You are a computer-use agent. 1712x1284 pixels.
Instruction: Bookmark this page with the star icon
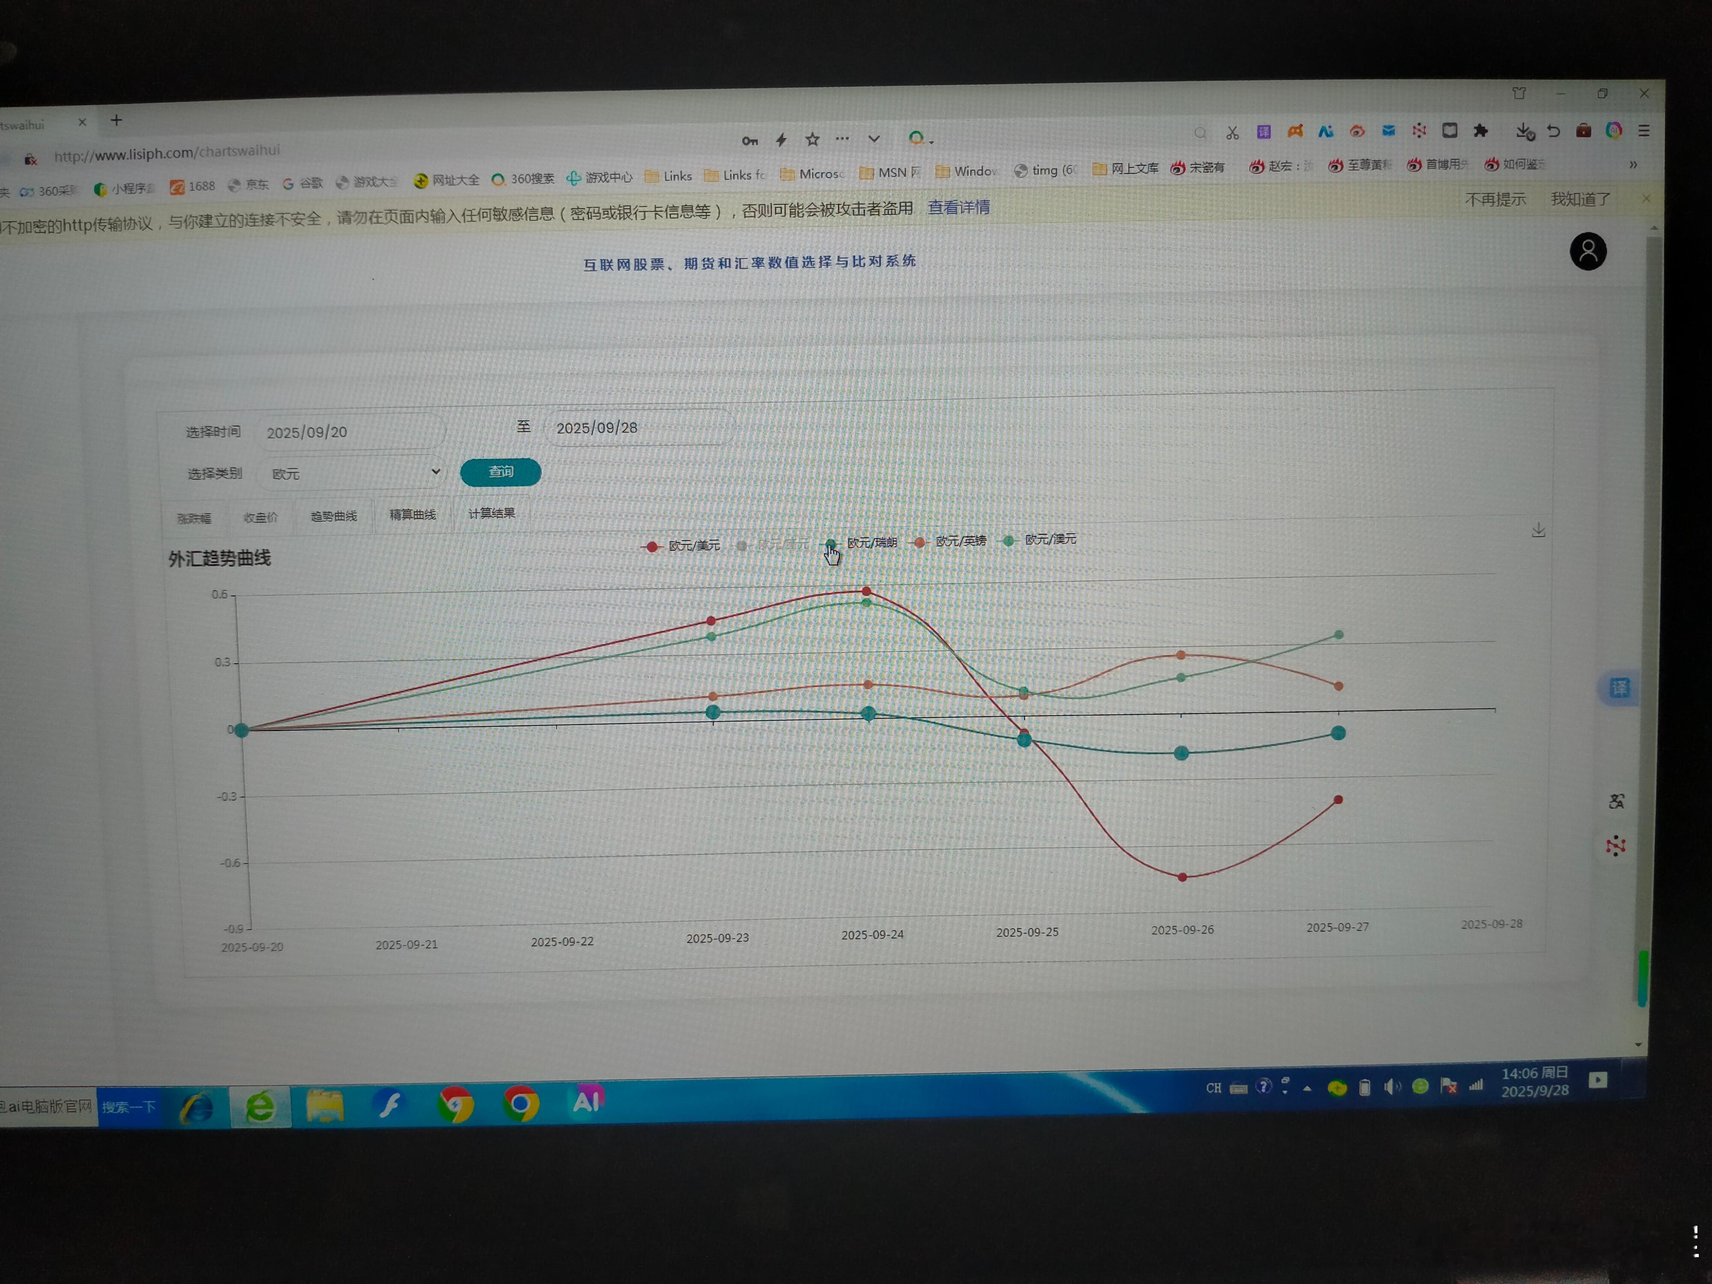click(812, 139)
